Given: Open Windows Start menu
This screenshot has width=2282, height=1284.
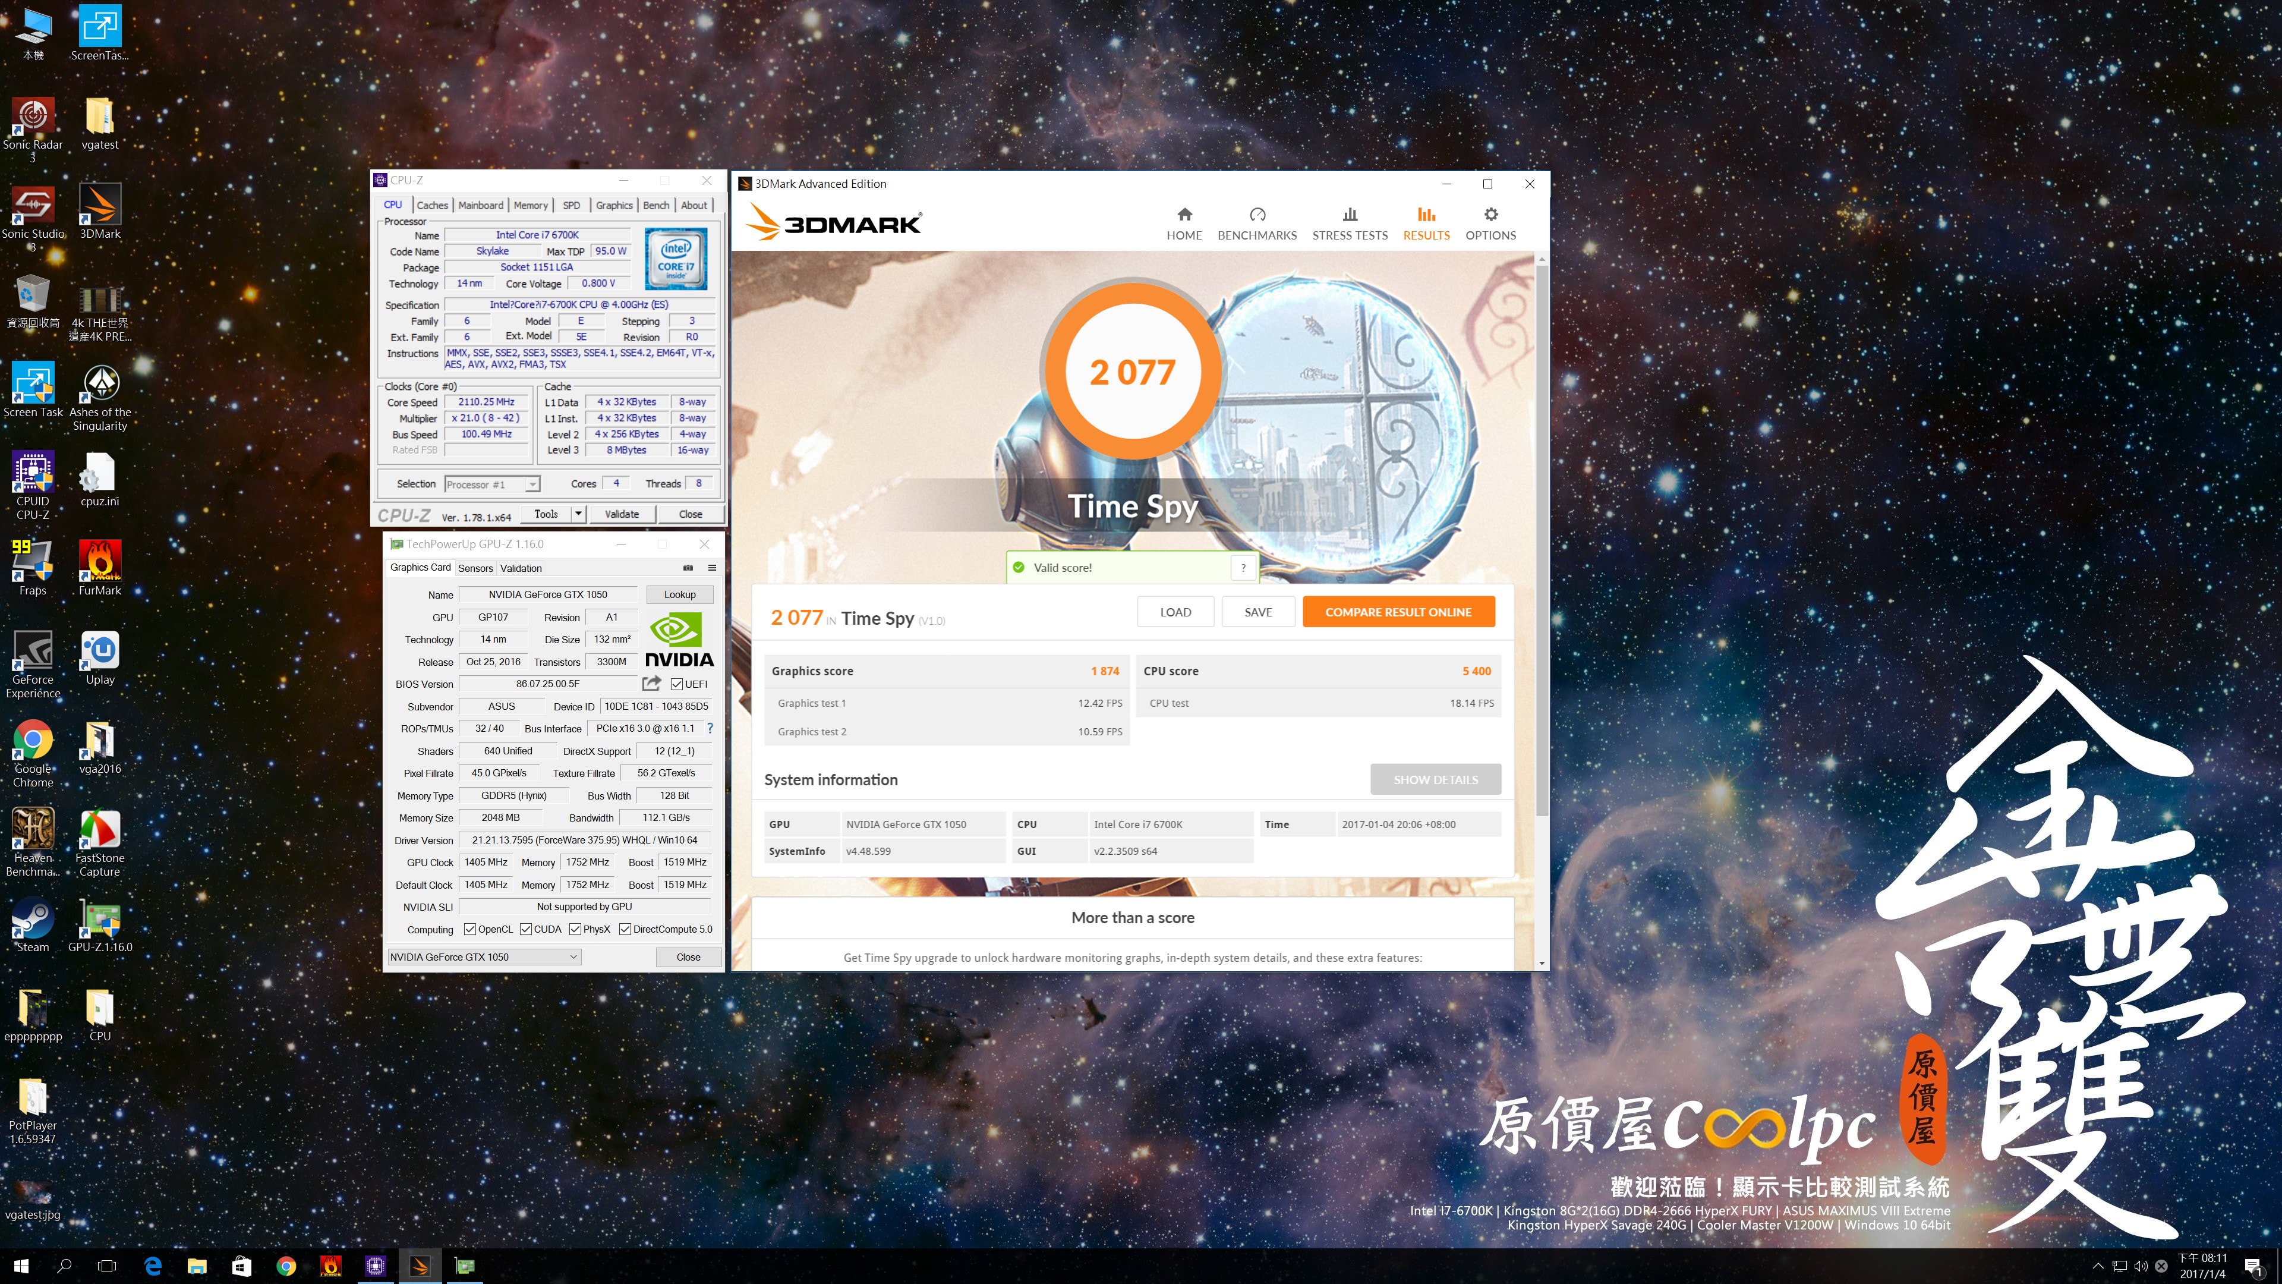Looking at the screenshot, I should [21, 1266].
